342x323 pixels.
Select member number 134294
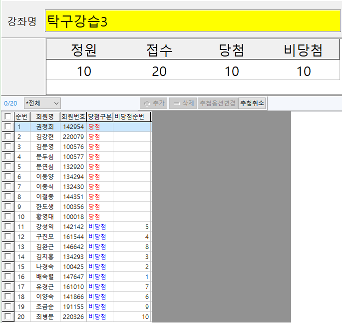(73, 176)
